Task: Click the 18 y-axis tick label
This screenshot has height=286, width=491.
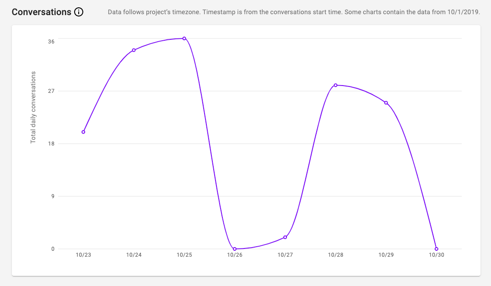Action: (51, 144)
